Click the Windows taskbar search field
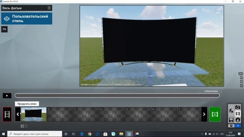Screen dimensions: 244x137 click(x=35, y=134)
